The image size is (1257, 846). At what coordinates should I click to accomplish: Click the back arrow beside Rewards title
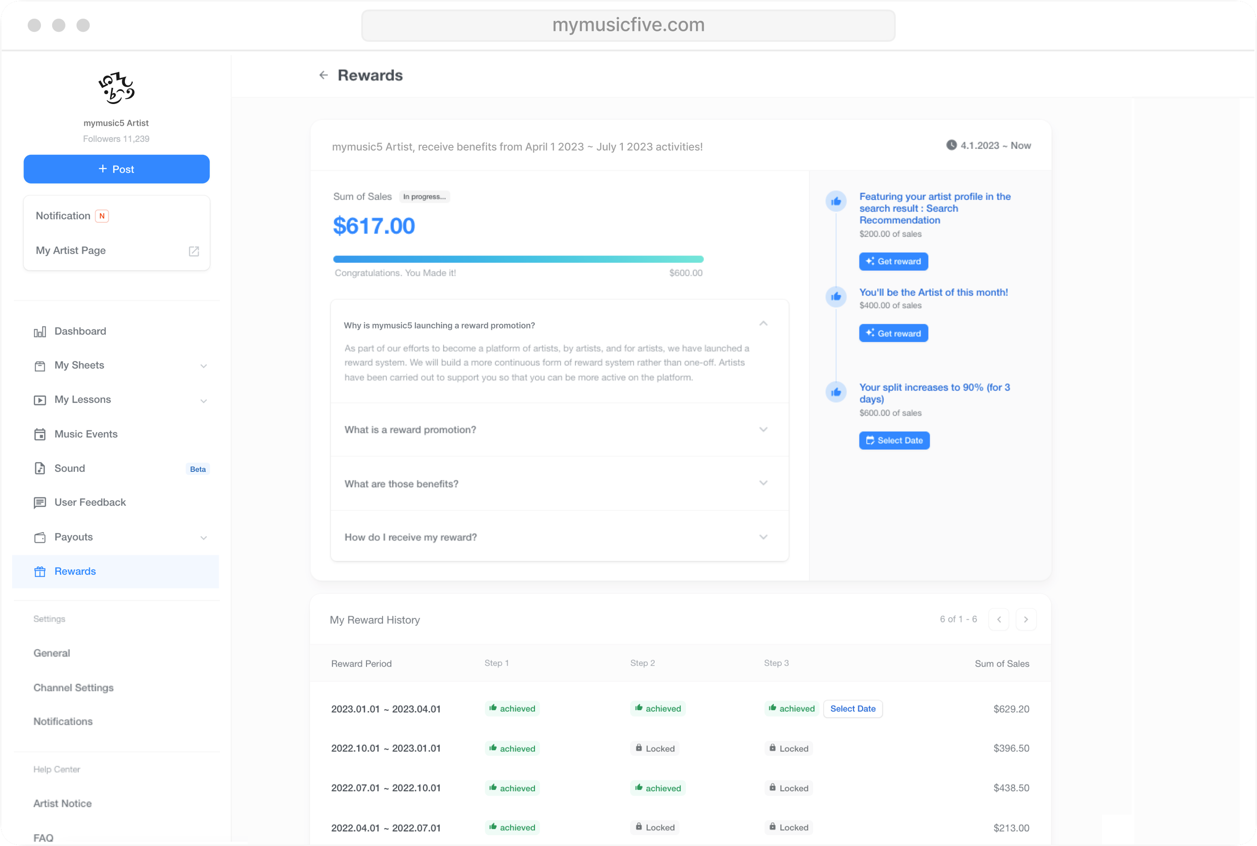coord(323,75)
